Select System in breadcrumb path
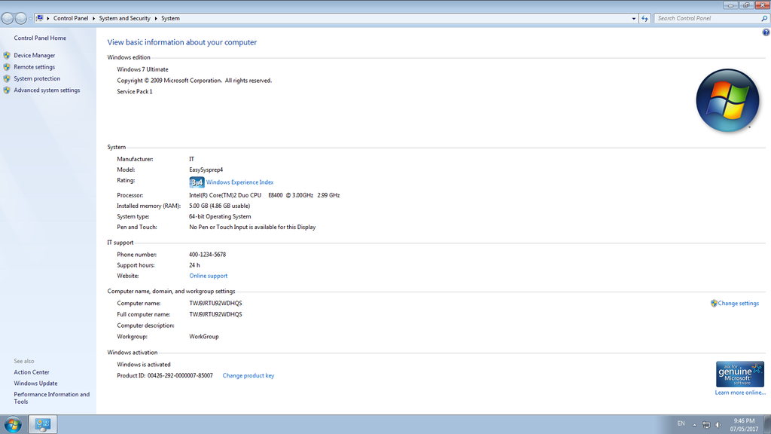Screen dimensions: 771x434 click(x=170, y=18)
